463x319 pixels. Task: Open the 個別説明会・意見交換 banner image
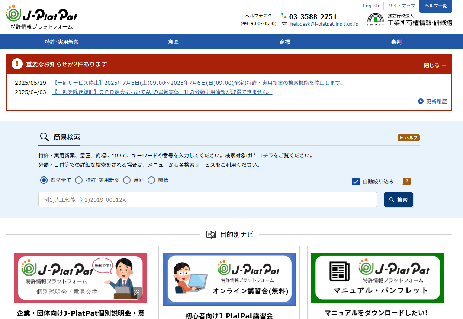tap(80, 278)
